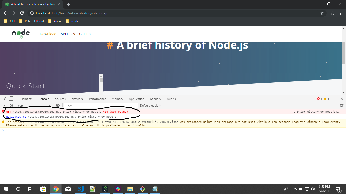Image resolution: width=346 pixels, height=194 pixels.
Task: Click the console prompt input line
Action: [173, 130]
